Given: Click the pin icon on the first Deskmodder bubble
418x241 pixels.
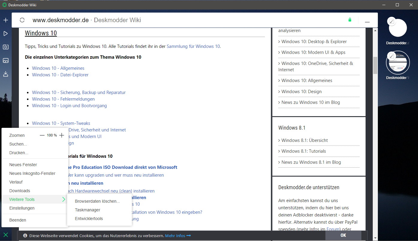Looking at the screenshot, I should [x=391, y=21].
